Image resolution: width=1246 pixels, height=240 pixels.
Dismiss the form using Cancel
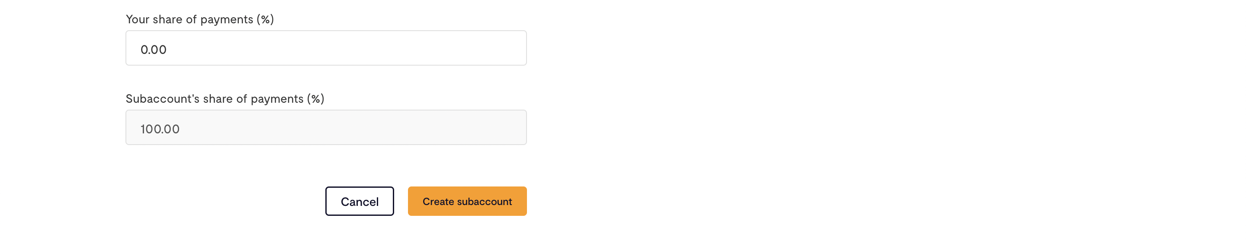pyautogui.click(x=360, y=201)
